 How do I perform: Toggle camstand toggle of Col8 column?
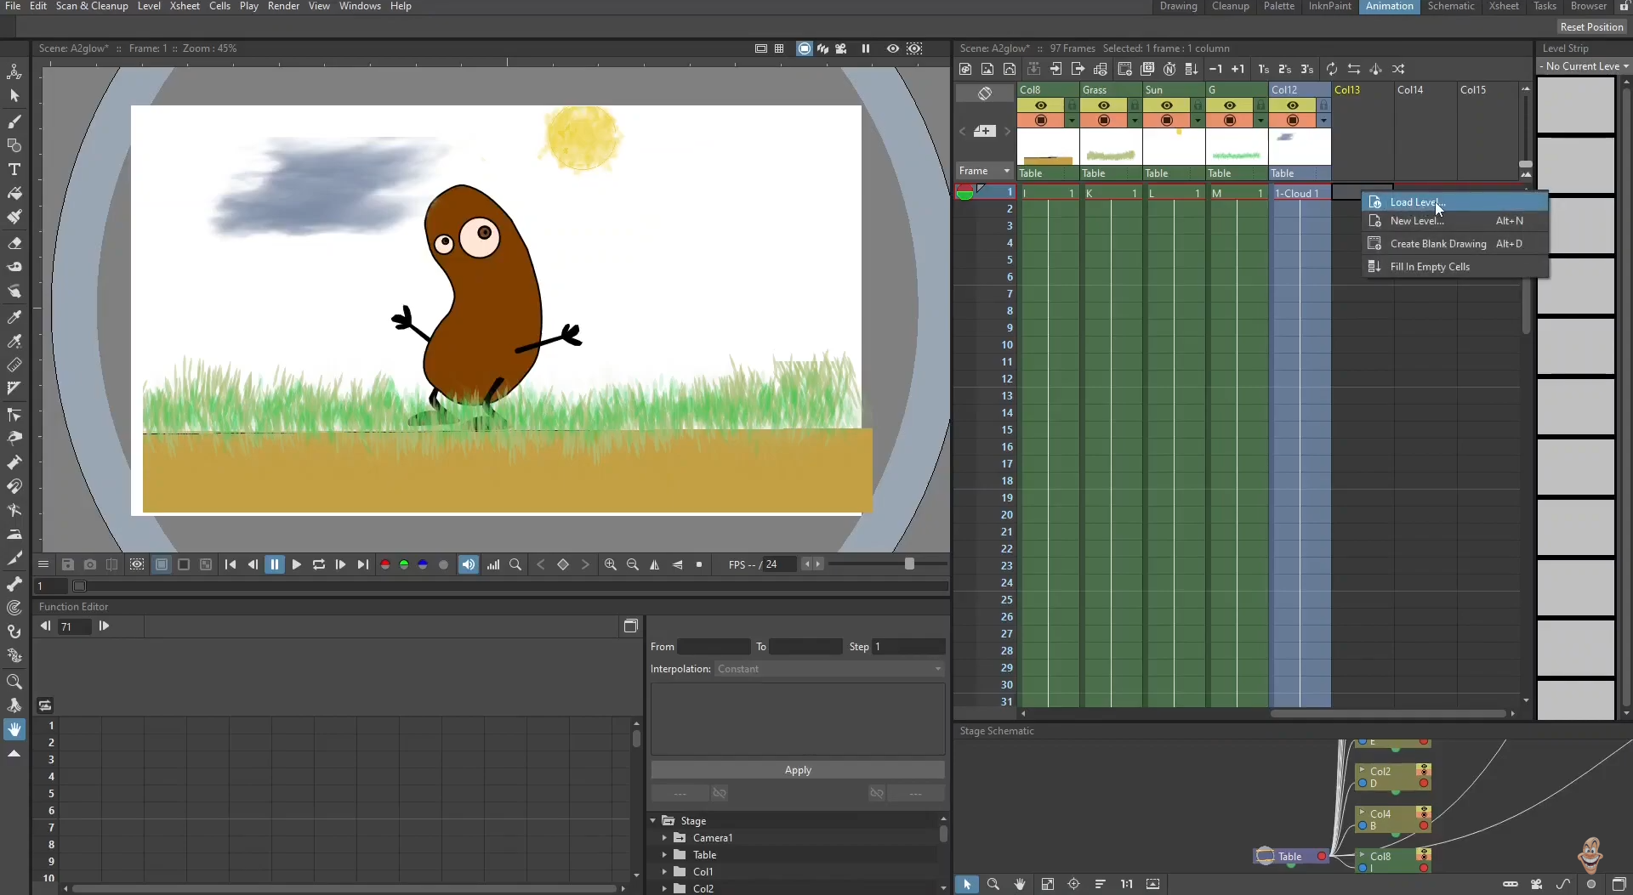1040,121
